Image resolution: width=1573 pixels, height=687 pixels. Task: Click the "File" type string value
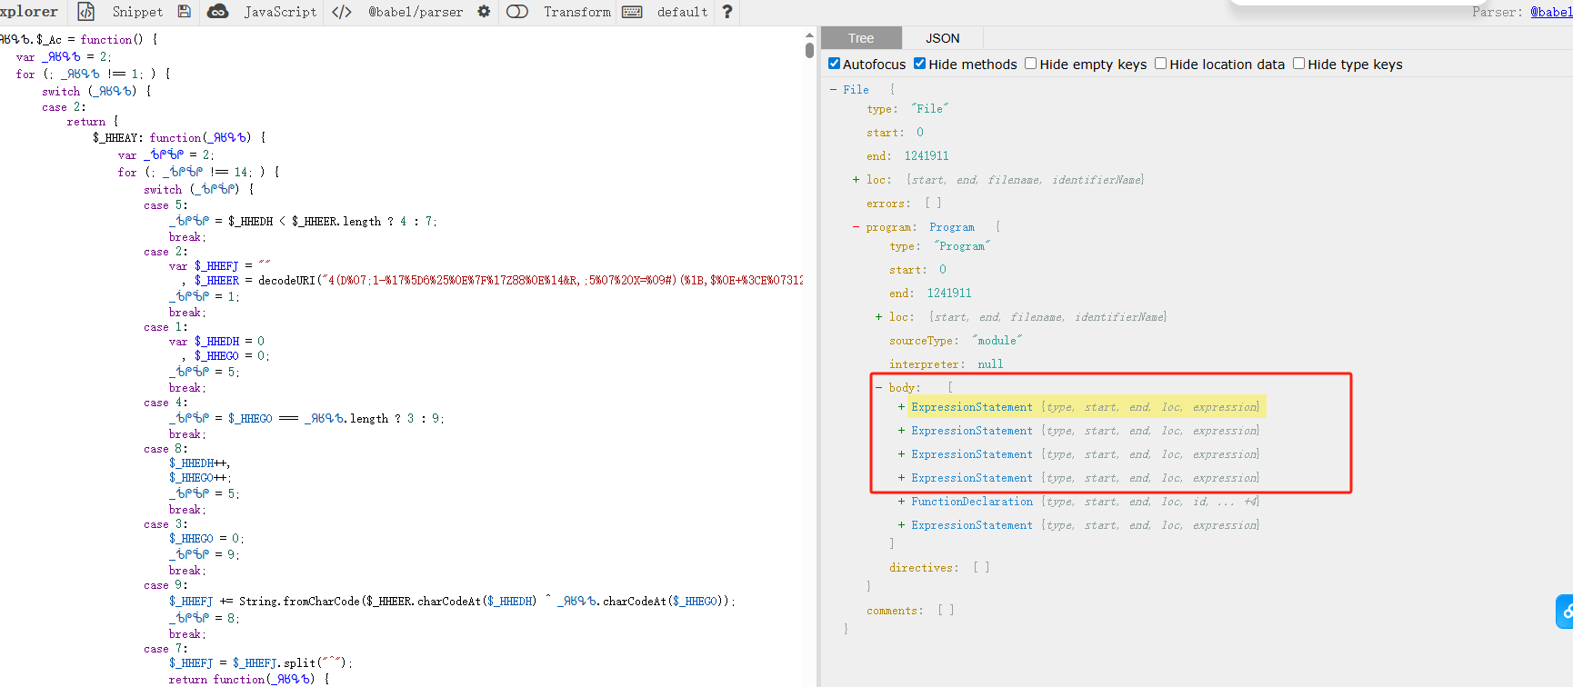(x=929, y=109)
